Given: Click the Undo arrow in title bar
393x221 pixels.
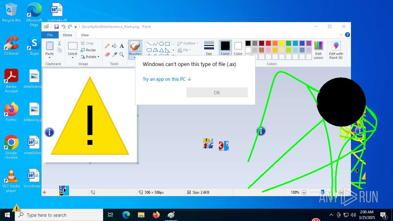Looking at the screenshot, I should coord(63,27).
